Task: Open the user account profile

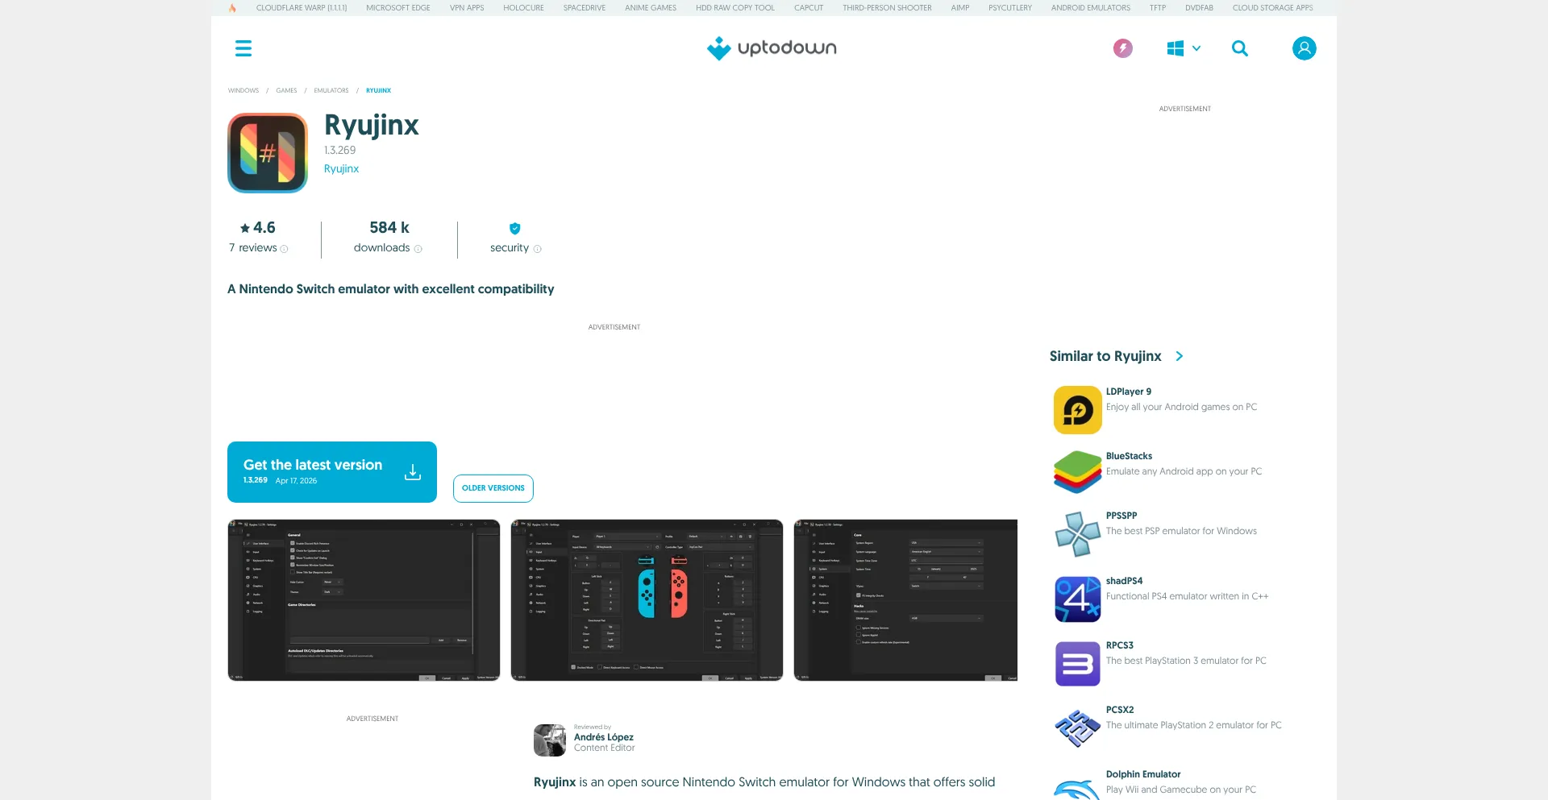Action: coord(1304,48)
